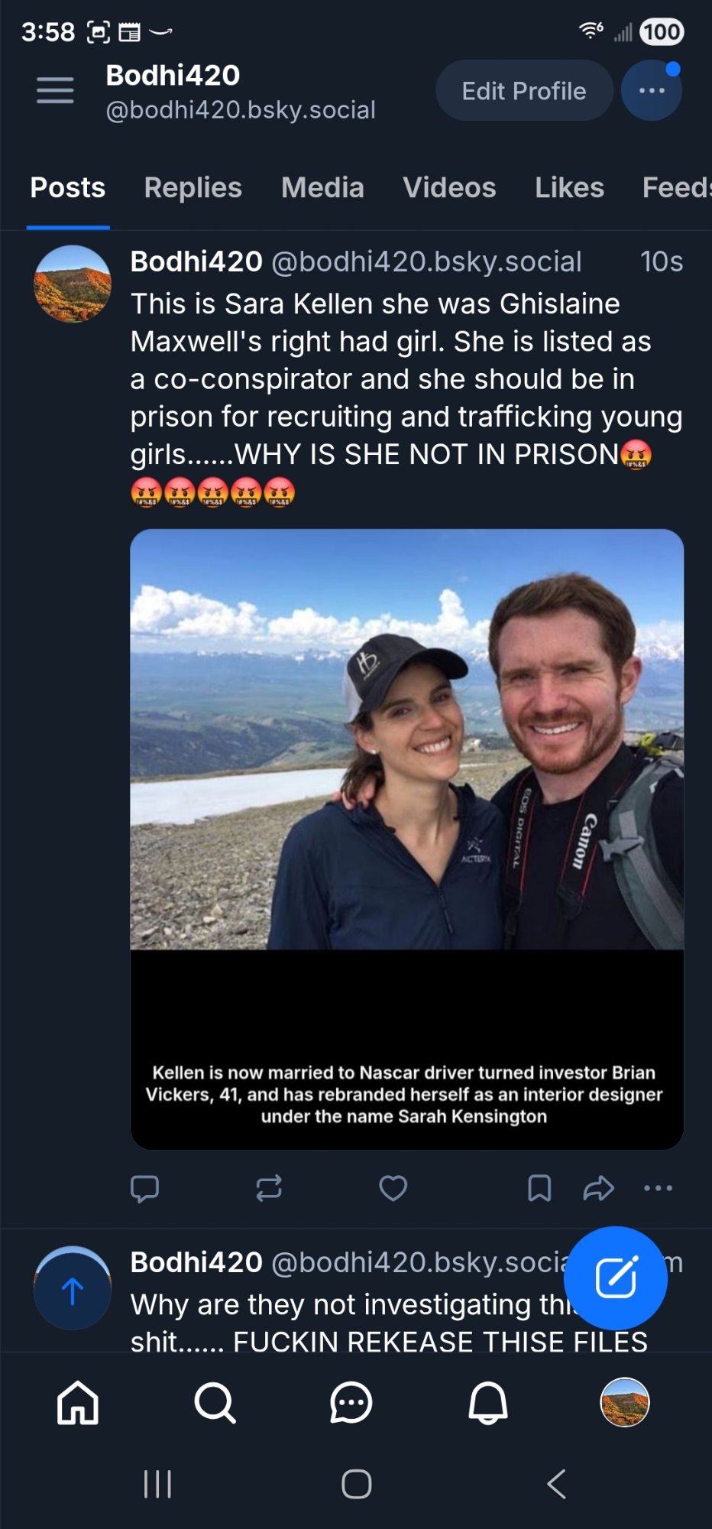Open the post's attached photo

[406, 764]
